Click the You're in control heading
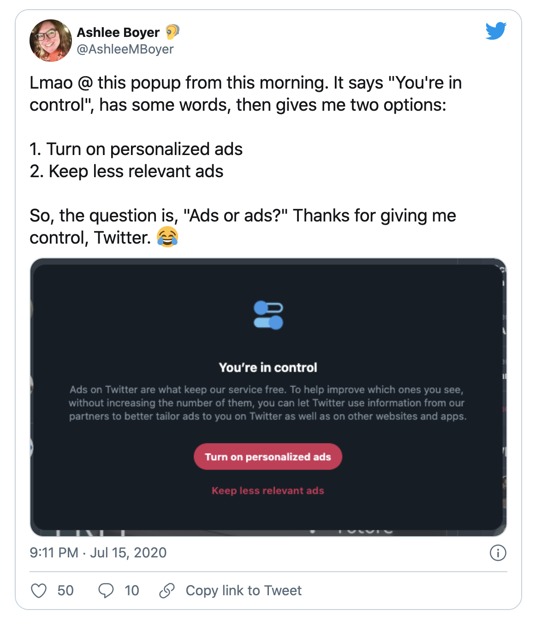This screenshot has width=535, height=622. [x=268, y=368]
